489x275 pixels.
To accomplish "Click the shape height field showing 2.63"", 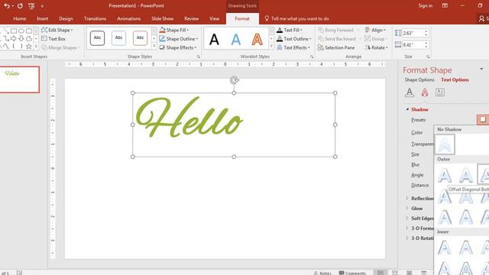I will (x=412, y=33).
